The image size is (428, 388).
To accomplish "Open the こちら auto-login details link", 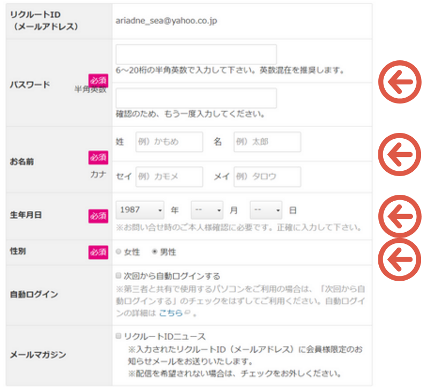I will point(171,313).
